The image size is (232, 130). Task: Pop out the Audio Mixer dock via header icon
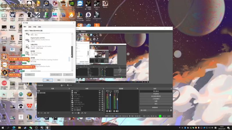137,89
